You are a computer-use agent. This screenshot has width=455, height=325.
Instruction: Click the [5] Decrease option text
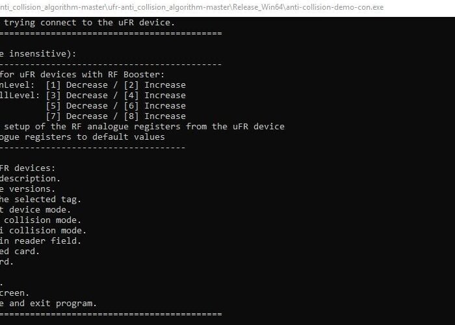[77, 106]
